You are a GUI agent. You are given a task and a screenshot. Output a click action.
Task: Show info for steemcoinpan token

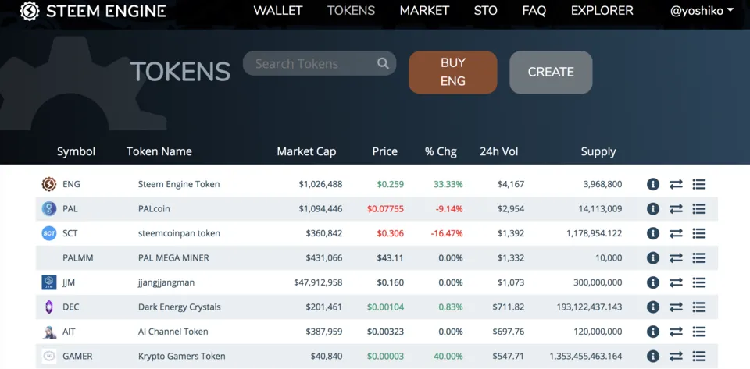point(653,233)
